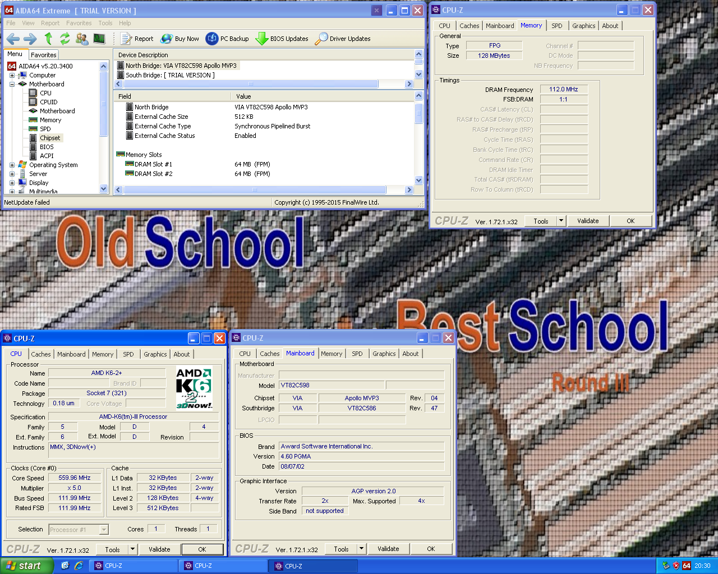The width and height of the screenshot is (718, 574).
Task: Click the first CPU-Z taskbar button
Action: (x=133, y=566)
